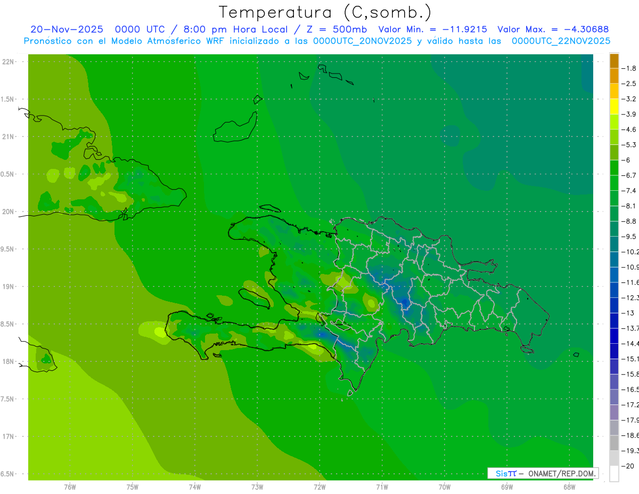This screenshot has height=494, width=639.
Task: Click the 71W longitude axis label
Action: [382, 487]
